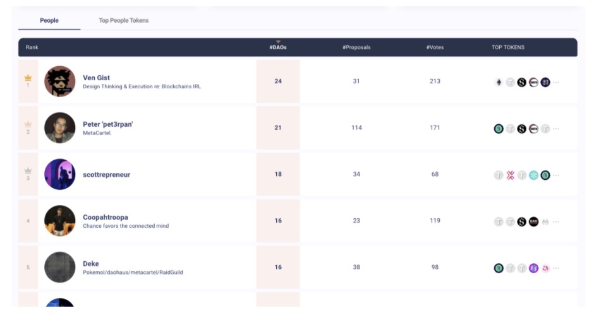
Task: Click the dark blue token in Ven Gist's row
Action: coord(545,82)
